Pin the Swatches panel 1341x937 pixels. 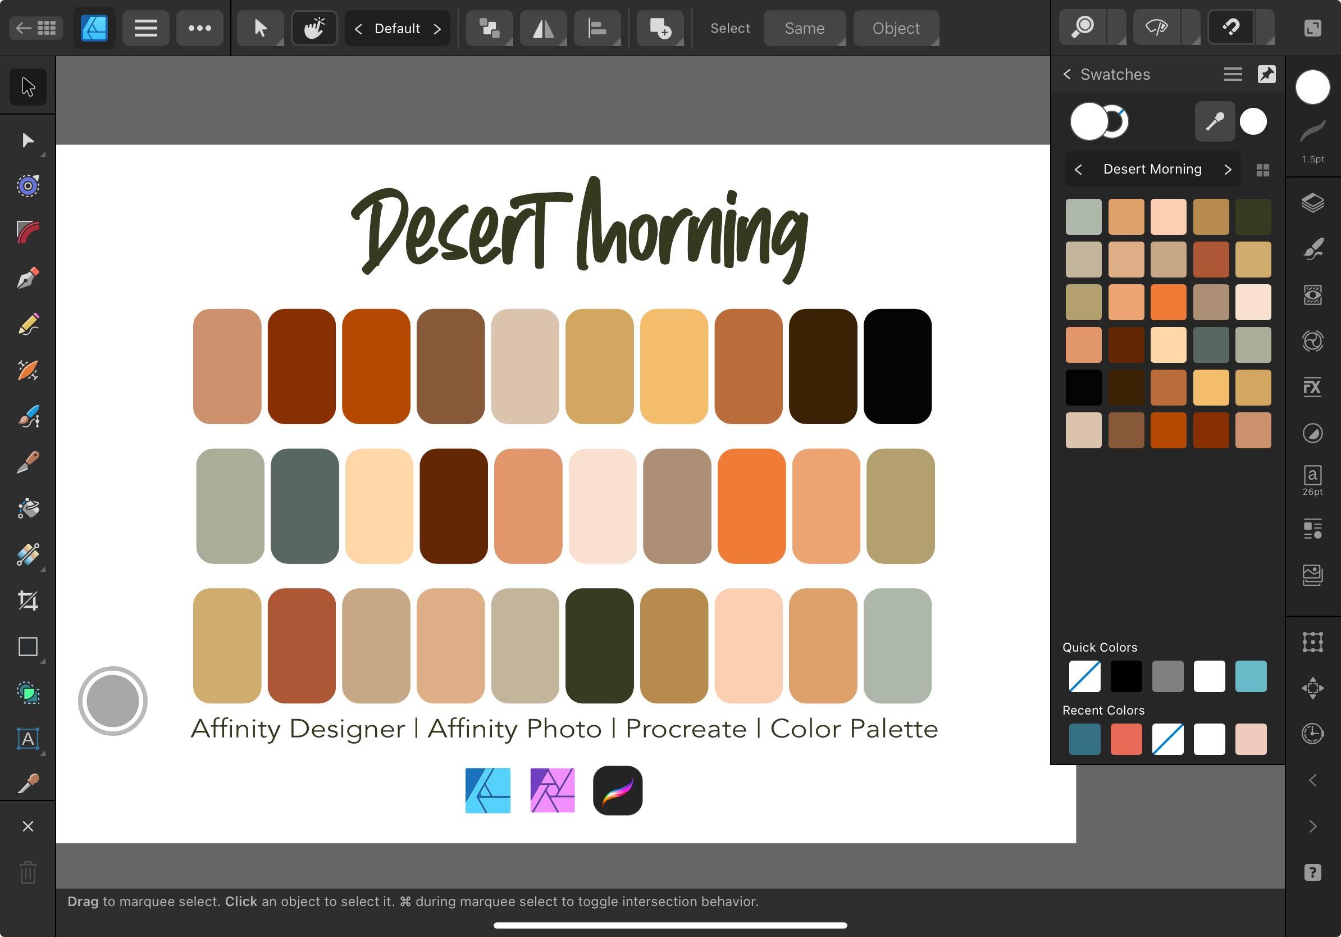pyautogui.click(x=1266, y=74)
